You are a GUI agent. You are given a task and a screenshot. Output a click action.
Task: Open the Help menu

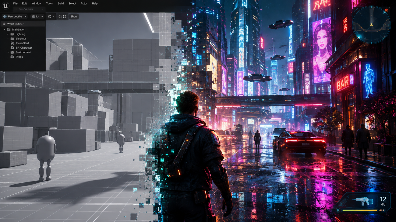tap(95, 4)
